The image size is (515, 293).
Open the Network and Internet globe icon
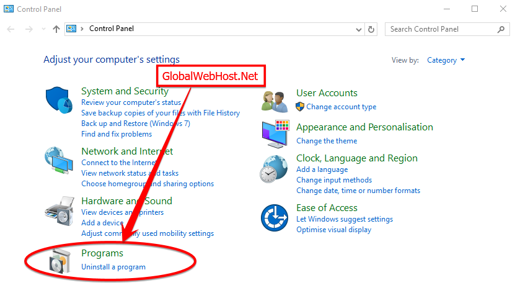pos(59,160)
